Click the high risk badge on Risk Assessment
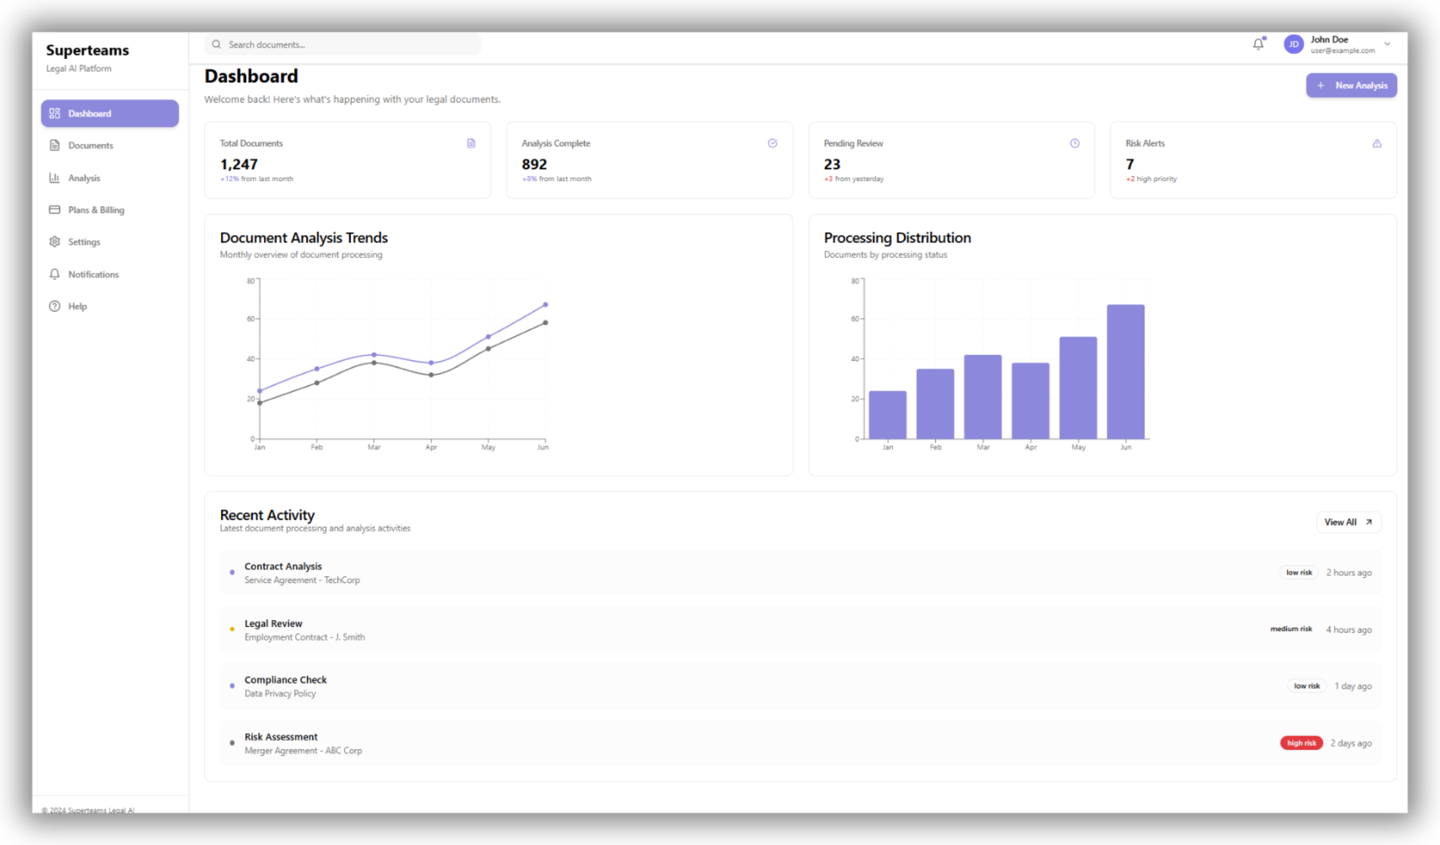The image size is (1440, 845). coord(1301,743)
